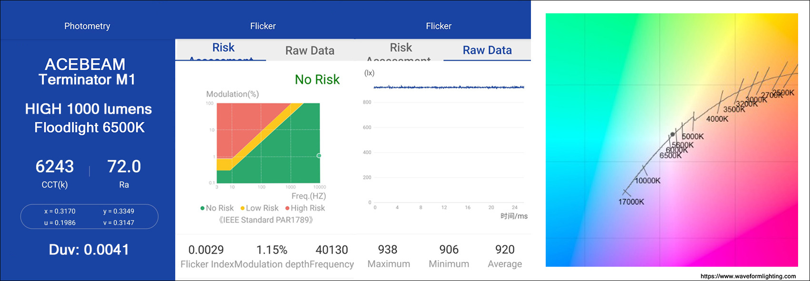Click the yellow Low Risk legend dot
The image size is (810, 281).
(x=242, y=208)
